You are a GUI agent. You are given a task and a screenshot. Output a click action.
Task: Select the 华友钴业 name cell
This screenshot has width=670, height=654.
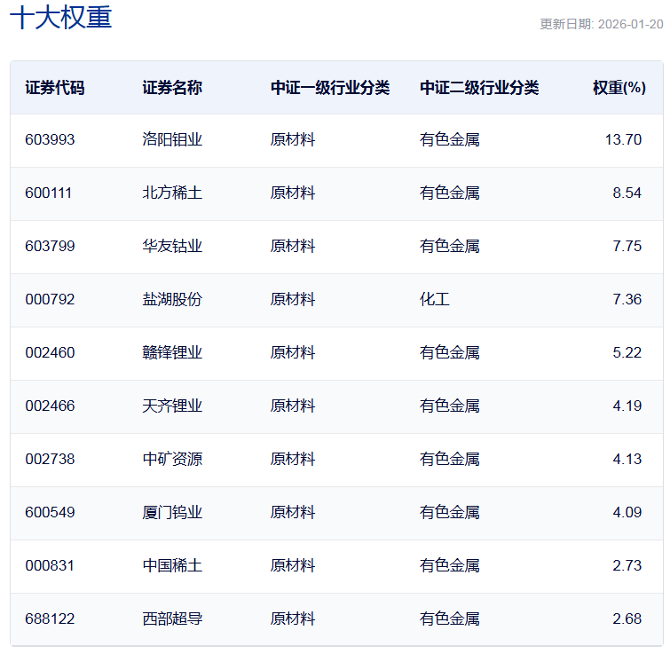tap(172, 246)
